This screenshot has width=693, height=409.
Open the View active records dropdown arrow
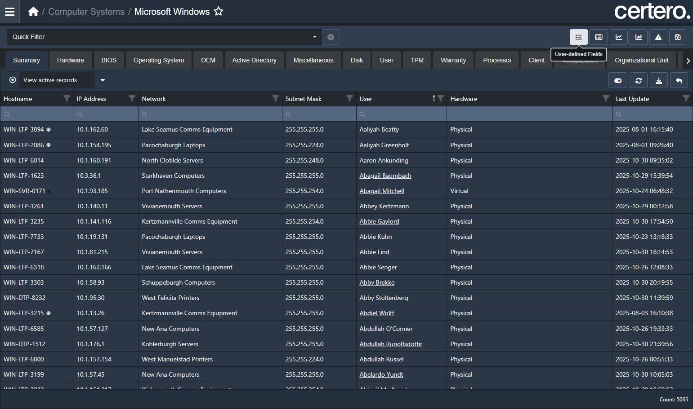(x=103, y=80)
